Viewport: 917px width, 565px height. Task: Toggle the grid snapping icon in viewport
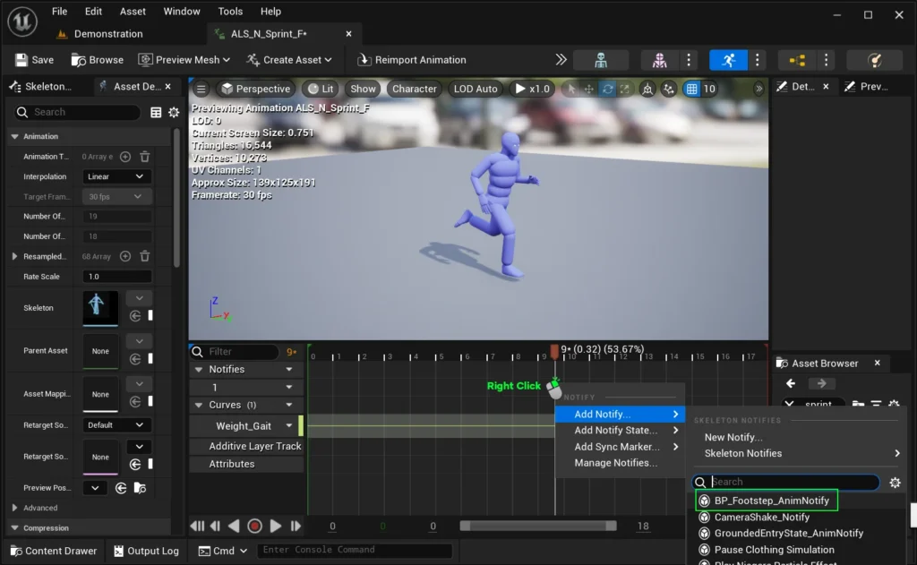(x=691, y=89)
